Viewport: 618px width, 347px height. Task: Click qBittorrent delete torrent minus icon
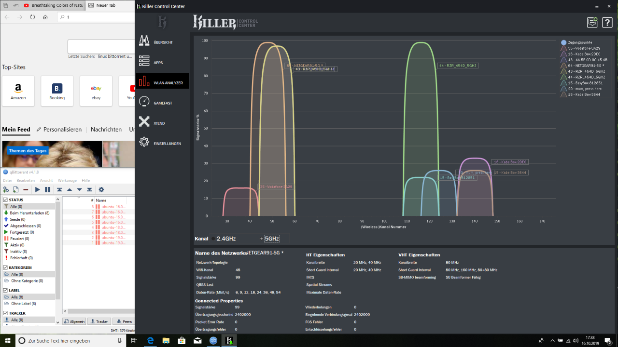(x=26, y=189)
